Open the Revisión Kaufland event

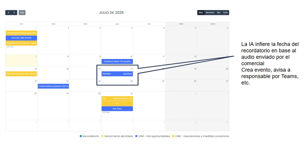point(117,74)
